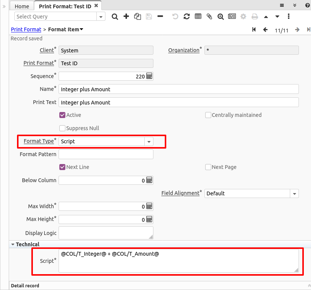Open attachments with paperclip icon
Image resolution: width=311 pixels, height=290 pixels.
(x=209, y=17)
